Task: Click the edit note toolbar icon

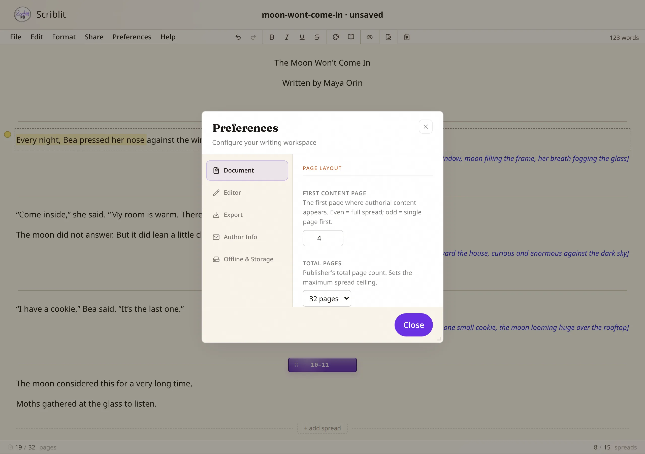Action: click(388, 37)
